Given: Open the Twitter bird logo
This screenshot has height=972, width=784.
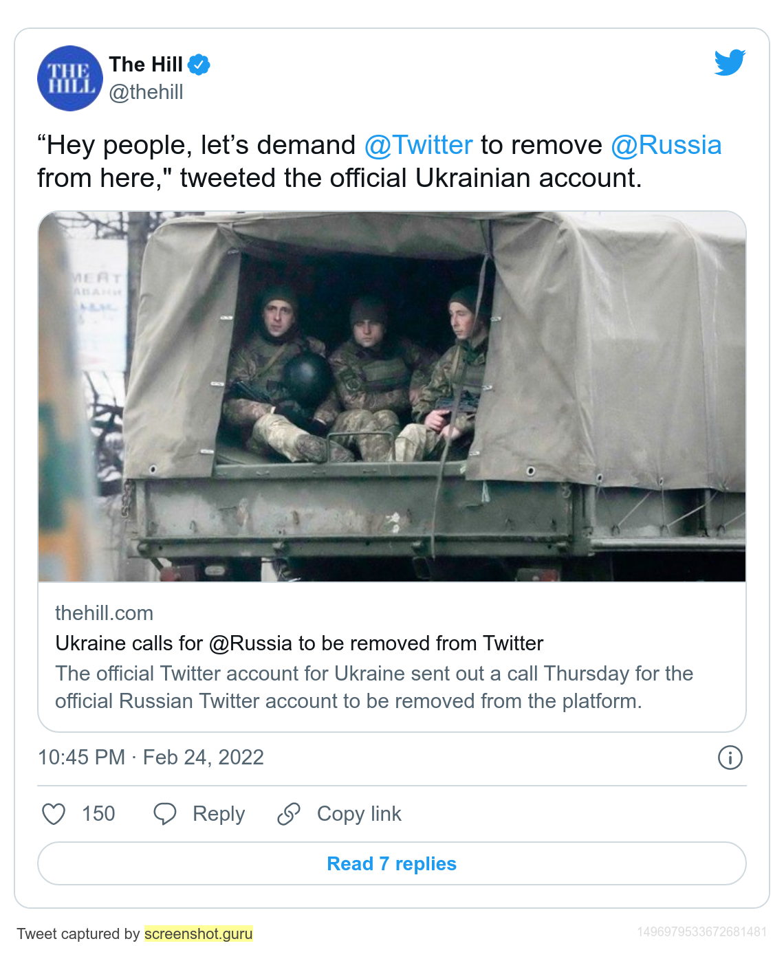Looking at the screenshot, I should coord(730,63).
